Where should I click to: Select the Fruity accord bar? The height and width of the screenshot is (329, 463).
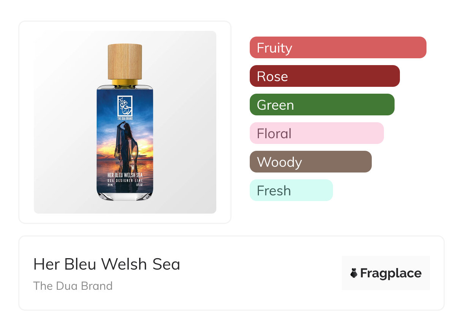(338, 48)
